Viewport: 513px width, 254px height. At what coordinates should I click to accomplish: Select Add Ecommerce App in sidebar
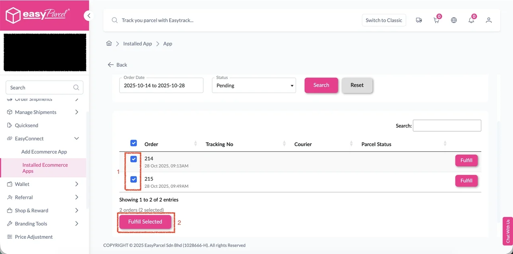click(44, 152)
